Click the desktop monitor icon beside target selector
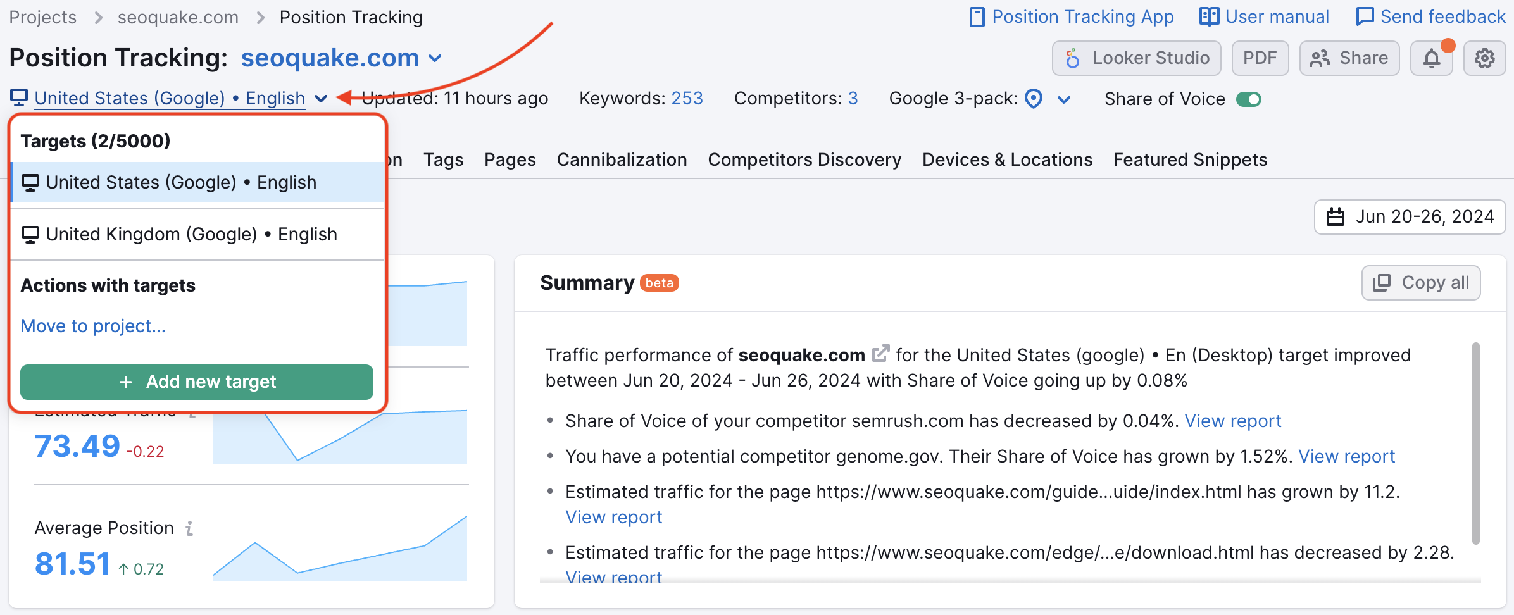Viewport: 1514px width, 615px height. (x=19, y=98)
